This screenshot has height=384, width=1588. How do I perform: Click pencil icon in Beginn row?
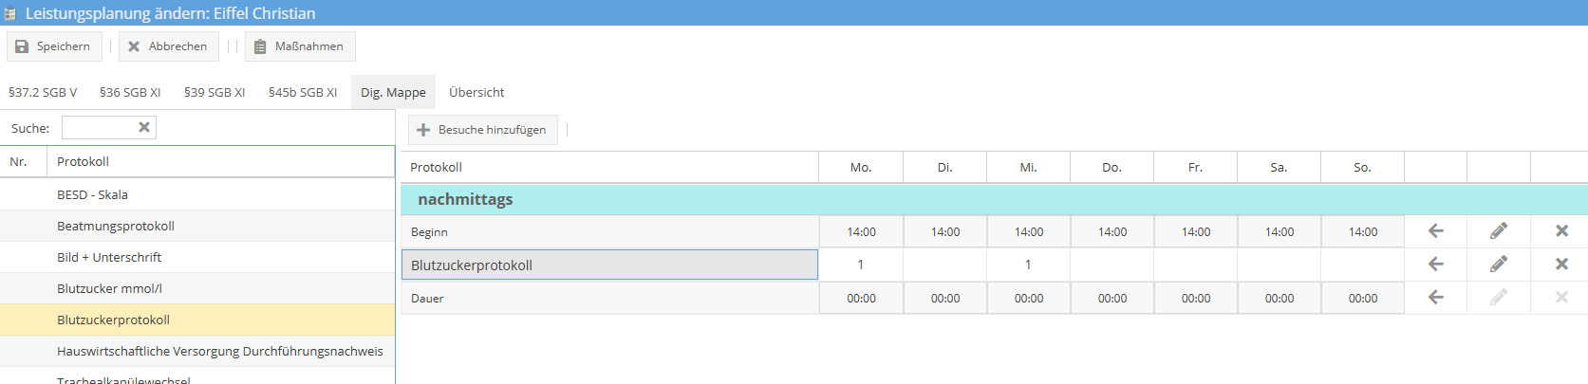[x=1499, y=231]
